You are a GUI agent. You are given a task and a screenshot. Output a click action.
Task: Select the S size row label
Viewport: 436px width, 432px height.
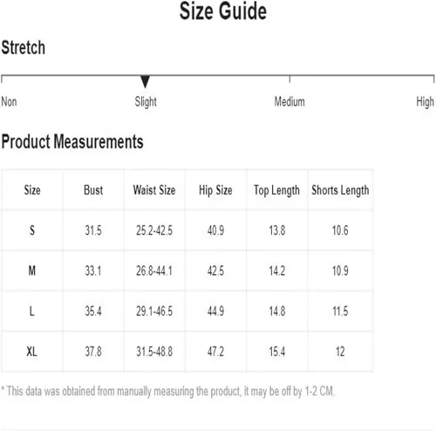(x=32, y=230)
